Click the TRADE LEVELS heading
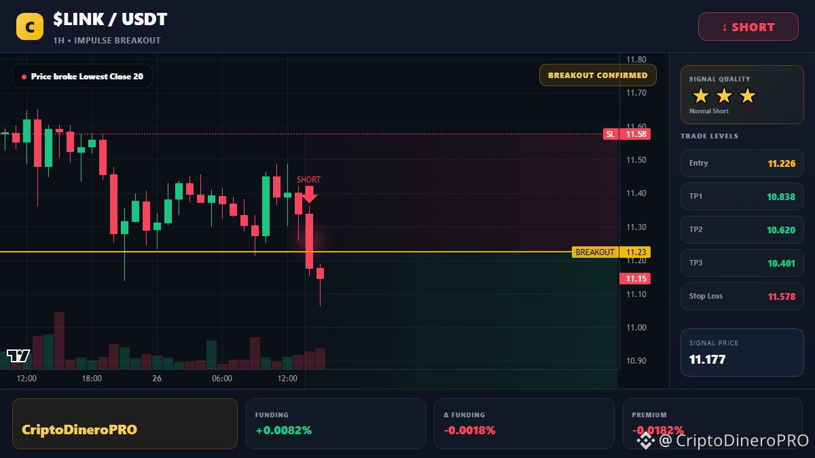The height and width of the screenshot is (458, 815). [x=709, y=136]
